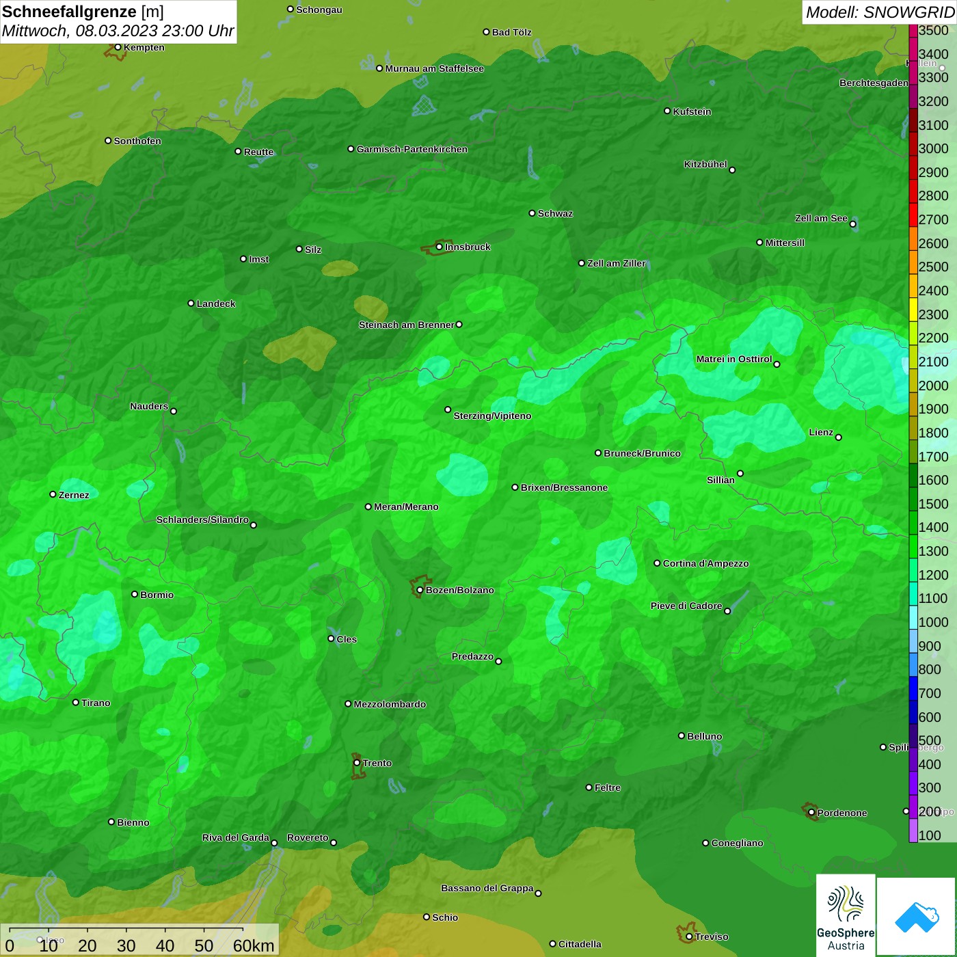Viewport: 957px width, 957px height.
Task: Click the Sillian location dot
Action: pos(740,473)
